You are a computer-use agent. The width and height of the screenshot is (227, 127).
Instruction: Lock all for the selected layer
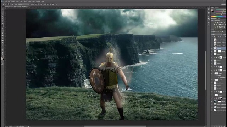tap(221, 37)
